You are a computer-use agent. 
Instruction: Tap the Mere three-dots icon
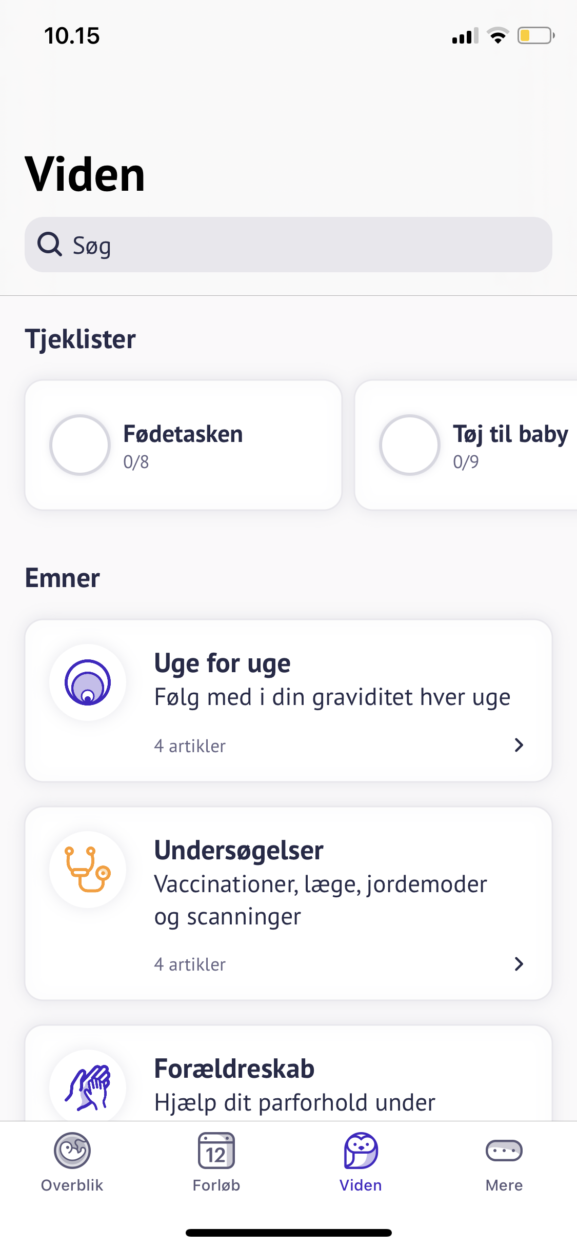click(x=504, y=1151)
